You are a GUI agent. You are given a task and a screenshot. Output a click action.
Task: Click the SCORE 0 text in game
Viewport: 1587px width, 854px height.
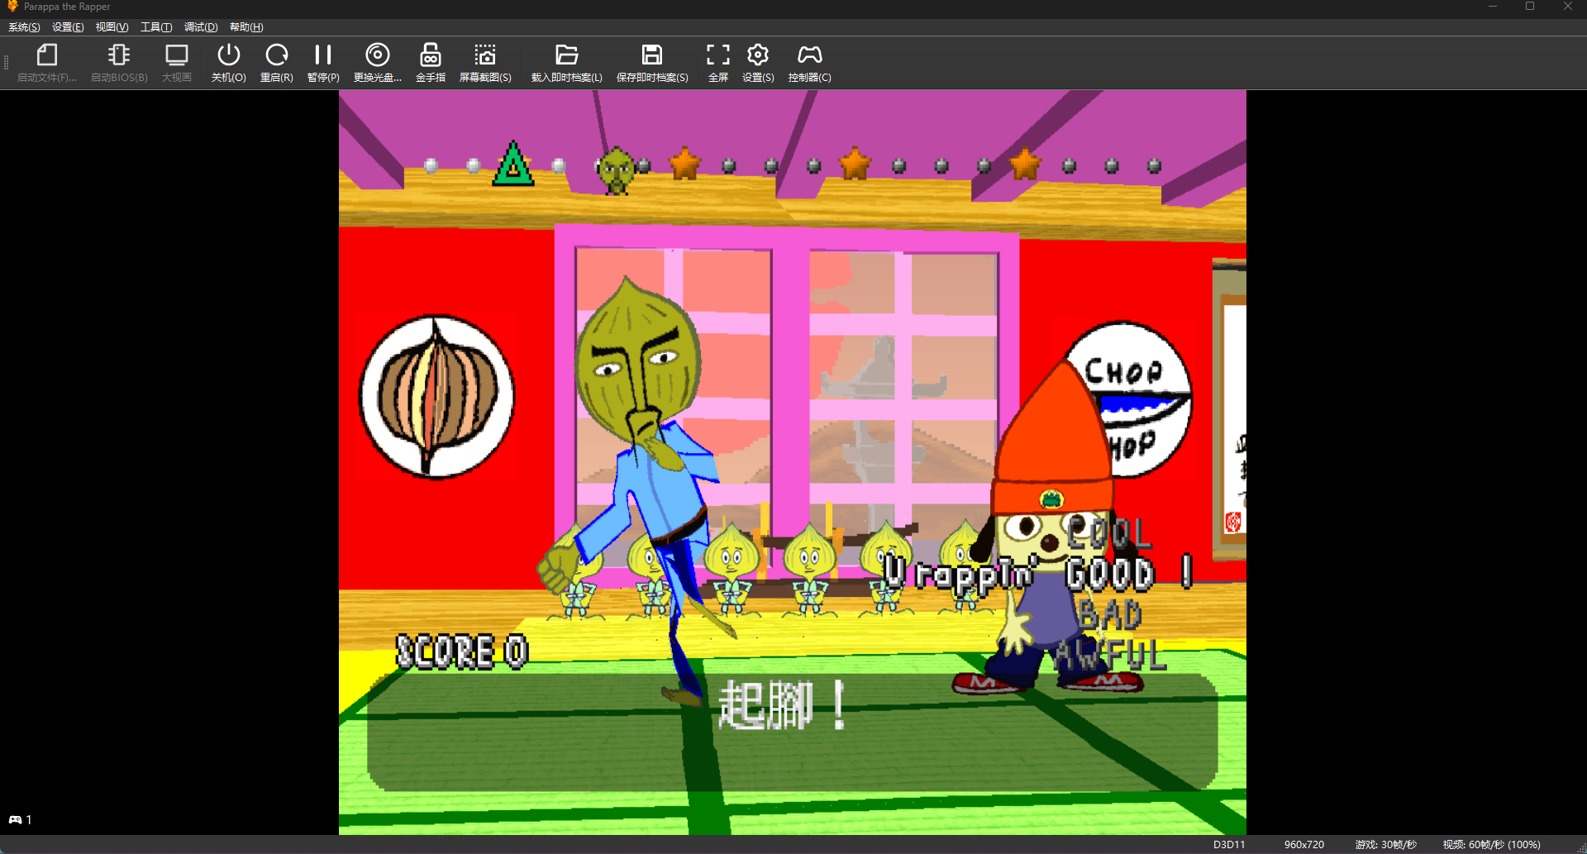click(461, 651)
